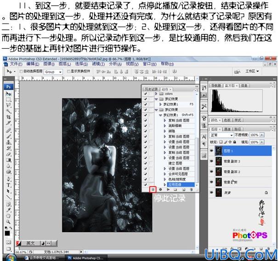Open the 文件(F) menu
Image resolution: width=278 pixels, height=261 pixels.
16,64
